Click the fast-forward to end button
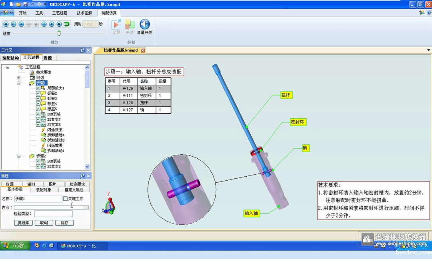This screenshot has height=259, width=432. coord(59,24)
